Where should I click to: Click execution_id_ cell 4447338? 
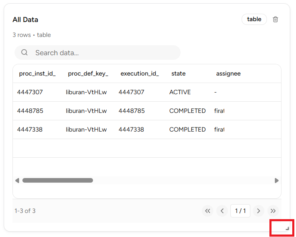131,129
